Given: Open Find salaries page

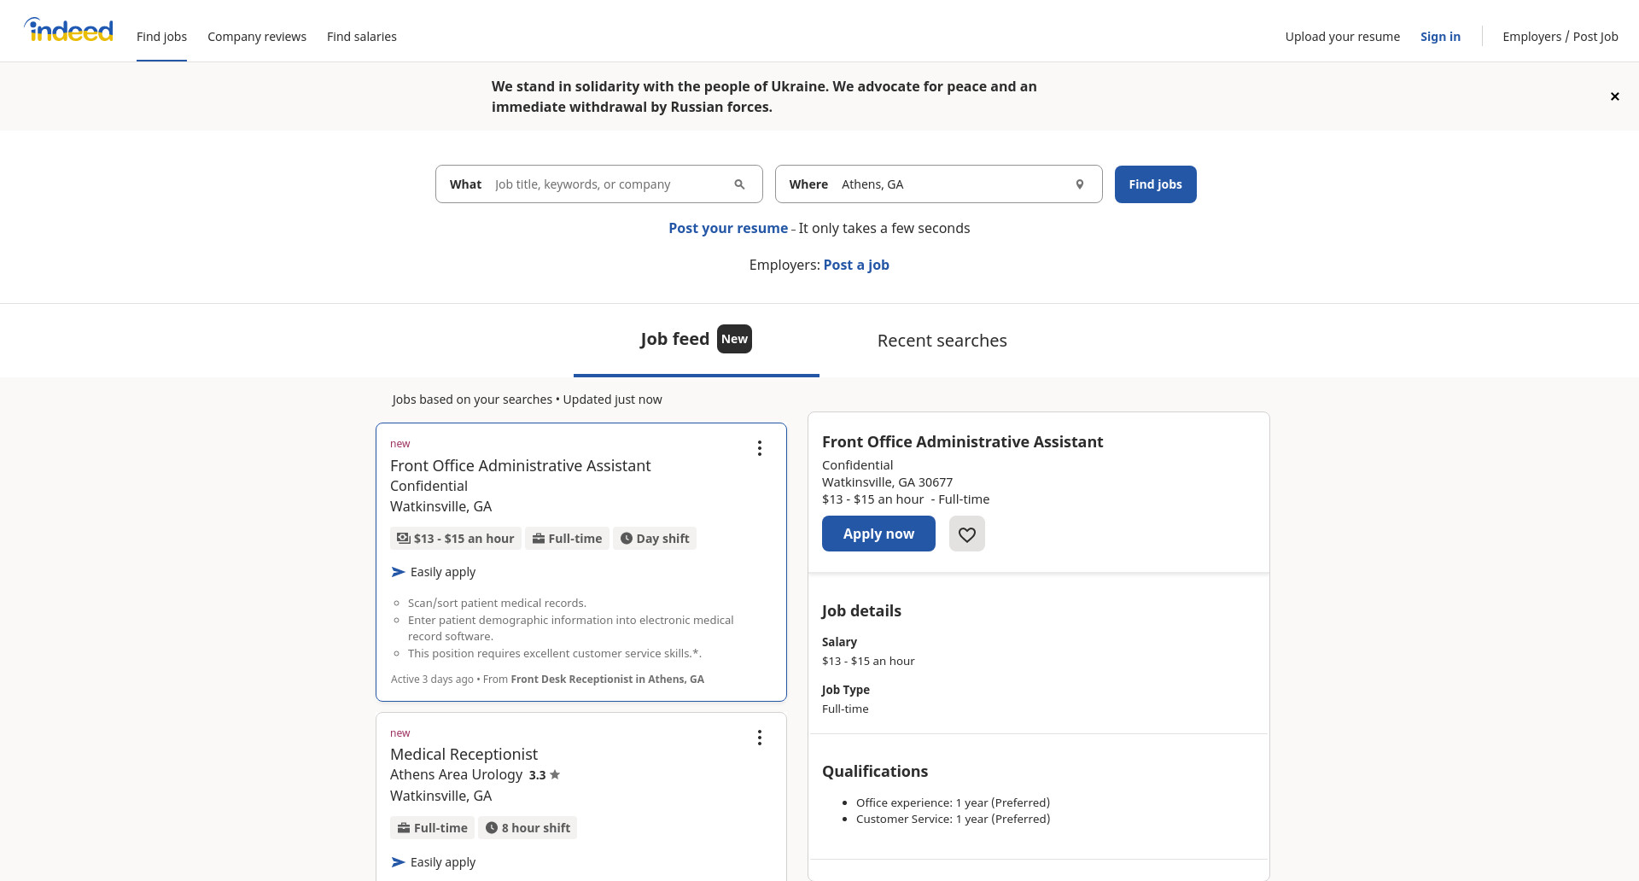Looking at the screenshot, I should click(x=362, y=37).
